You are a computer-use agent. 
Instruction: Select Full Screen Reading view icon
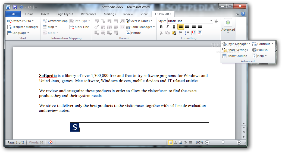click(x=176, y=142)
